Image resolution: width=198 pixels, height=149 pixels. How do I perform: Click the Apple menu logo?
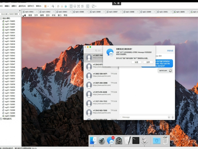tap(25, 15)
